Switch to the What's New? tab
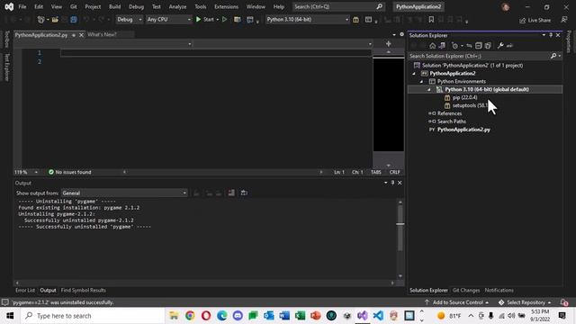576x324 pixels. [102, 34]
